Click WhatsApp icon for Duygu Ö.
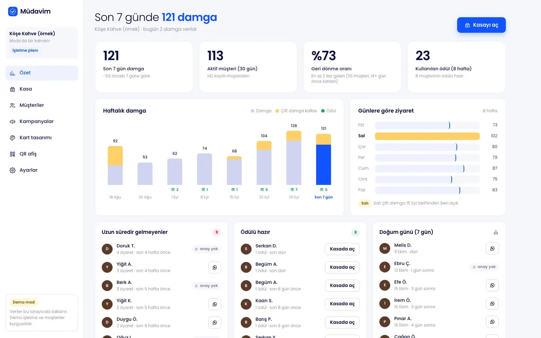The height and width of the screenshot is (338, 541). tap(215, 322)
